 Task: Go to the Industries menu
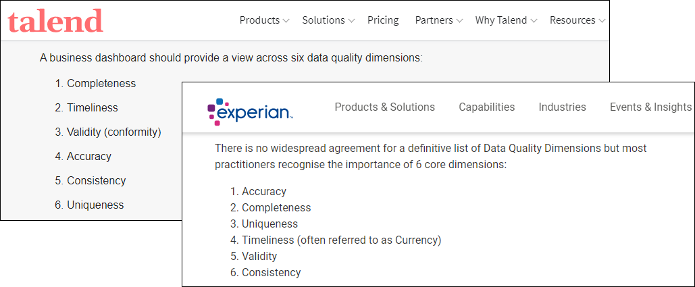562,107
